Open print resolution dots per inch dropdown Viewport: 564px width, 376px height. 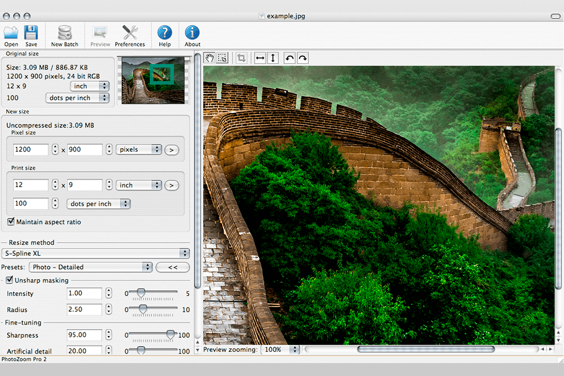click(98, 204)
